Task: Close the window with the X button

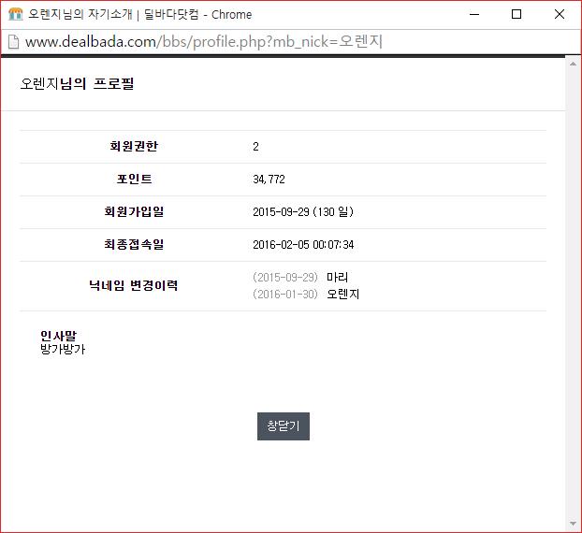Action: (560, 15)
